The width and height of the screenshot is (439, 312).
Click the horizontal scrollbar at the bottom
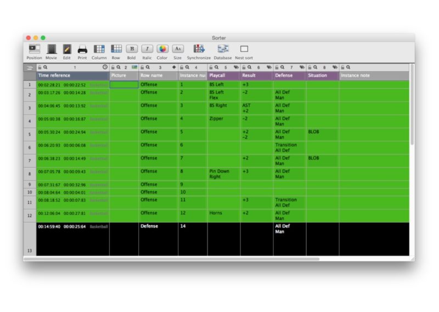point(171,259)
